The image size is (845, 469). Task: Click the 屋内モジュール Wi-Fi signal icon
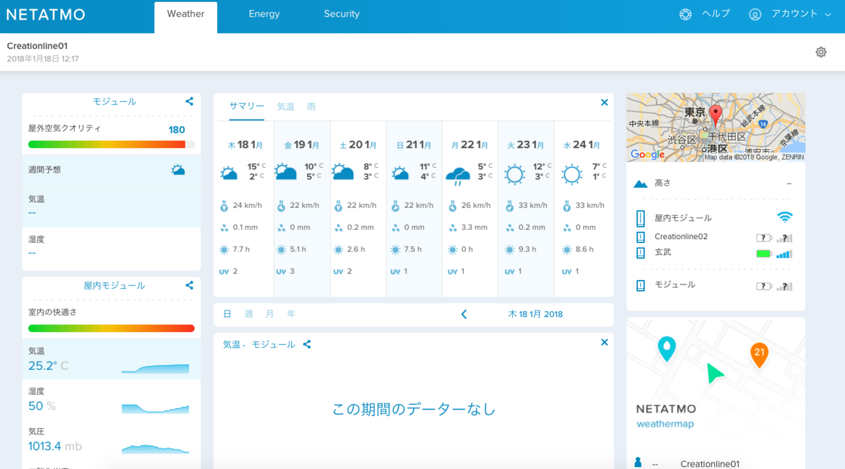click(x=784, y=217)
